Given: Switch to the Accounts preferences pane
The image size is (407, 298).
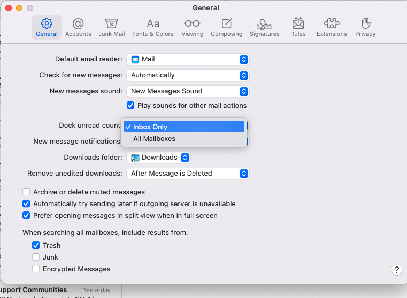Looking at the screenshot, I should pos(78,27).
